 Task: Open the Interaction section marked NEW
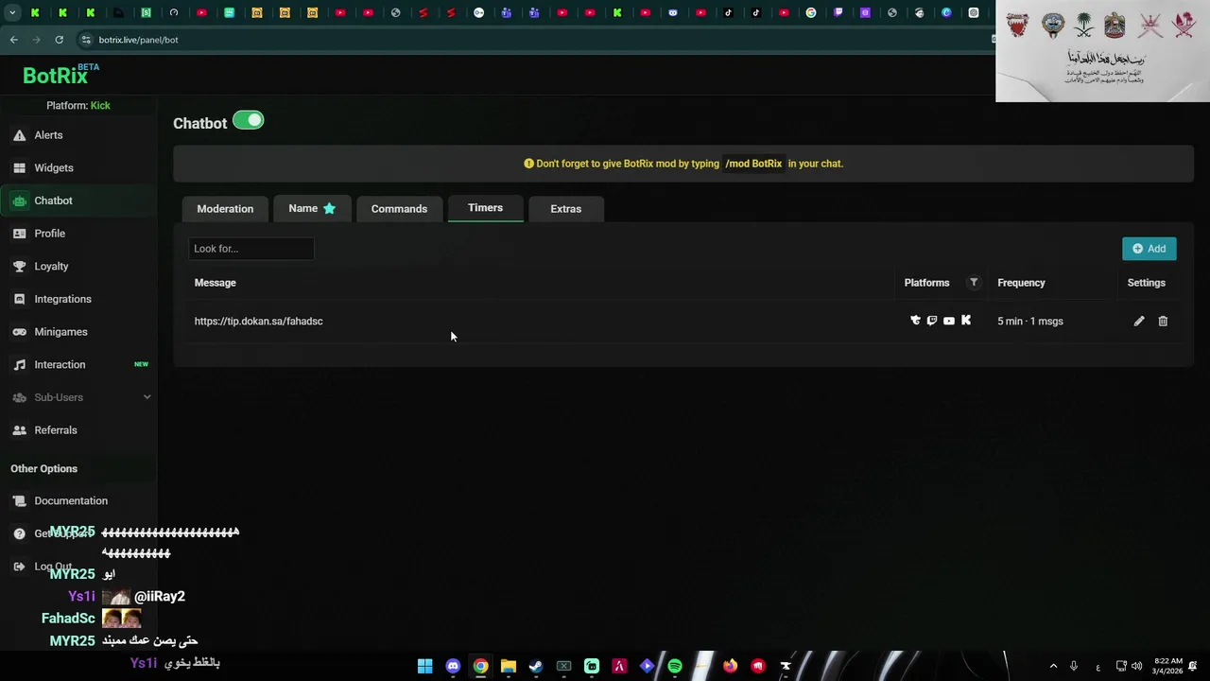pyautogui.click(x=60, y=365)
